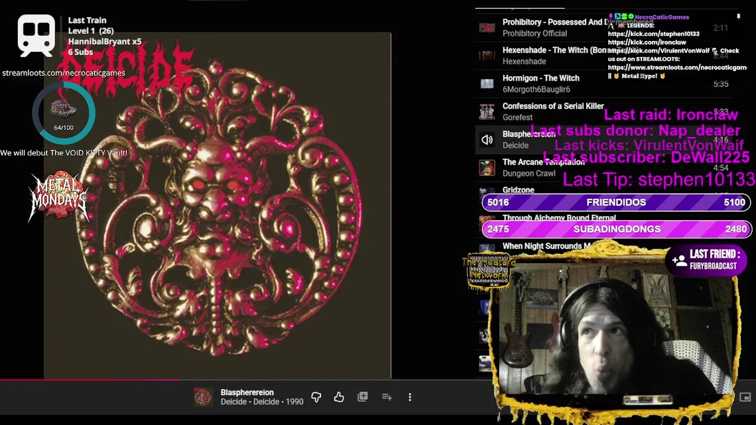756x425 pixels.
Task: Click the train icon for Last Train
Action: tap(37, 35)
